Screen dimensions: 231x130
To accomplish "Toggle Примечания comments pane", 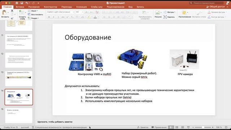I will click(x=159, y=127).
